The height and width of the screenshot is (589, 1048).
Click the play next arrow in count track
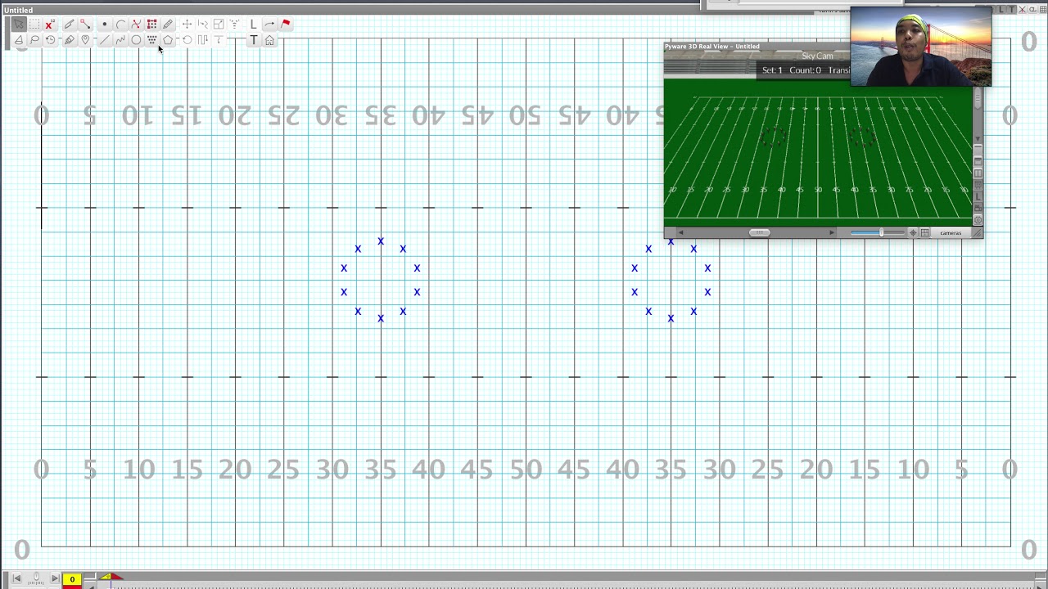pyautogui.click(x=55, y=578)
